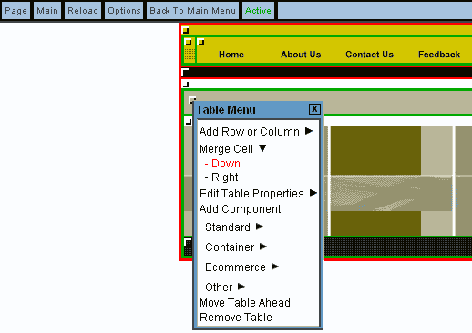
Task: Choose Remove Table from menu
Action: pos(236,318)
